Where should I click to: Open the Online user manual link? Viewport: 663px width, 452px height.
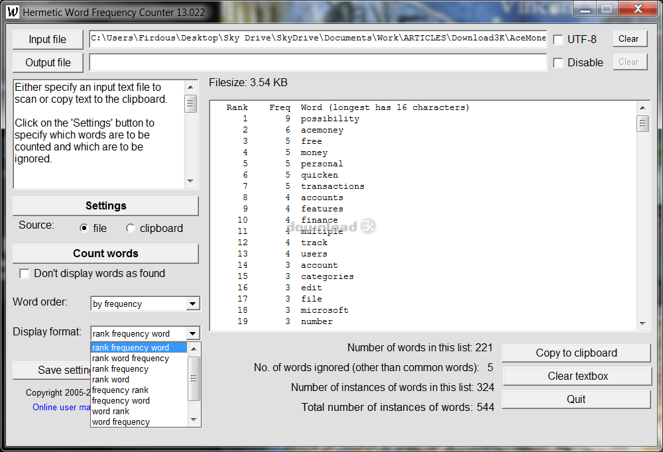(x=60, y=408)
